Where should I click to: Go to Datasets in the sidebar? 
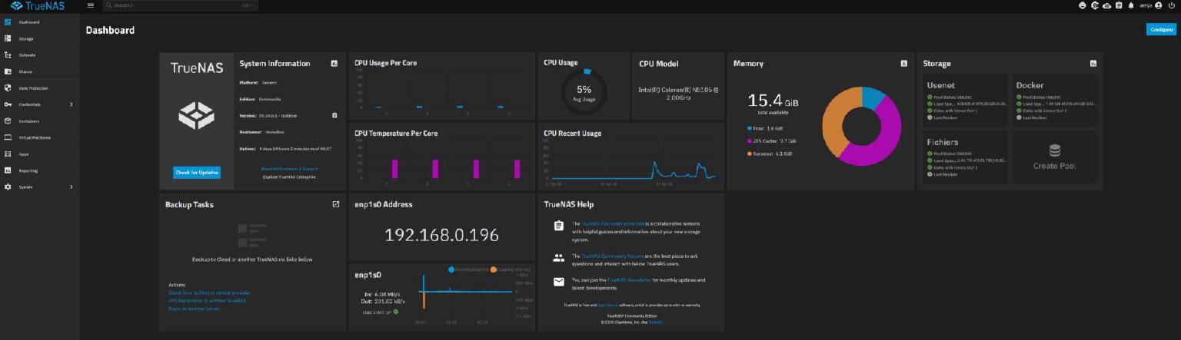click(27, 55)
